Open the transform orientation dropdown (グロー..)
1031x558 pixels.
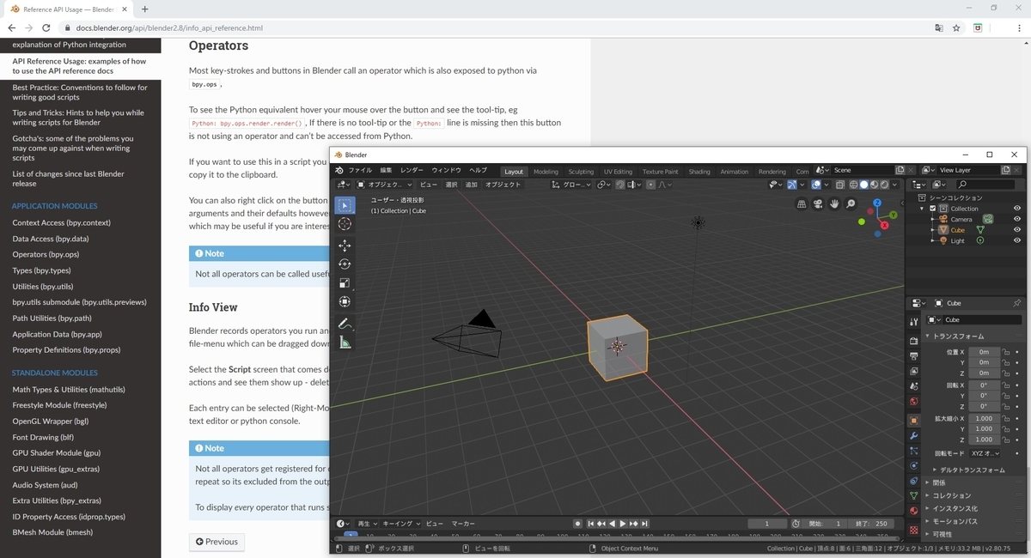tap(571, 185)
